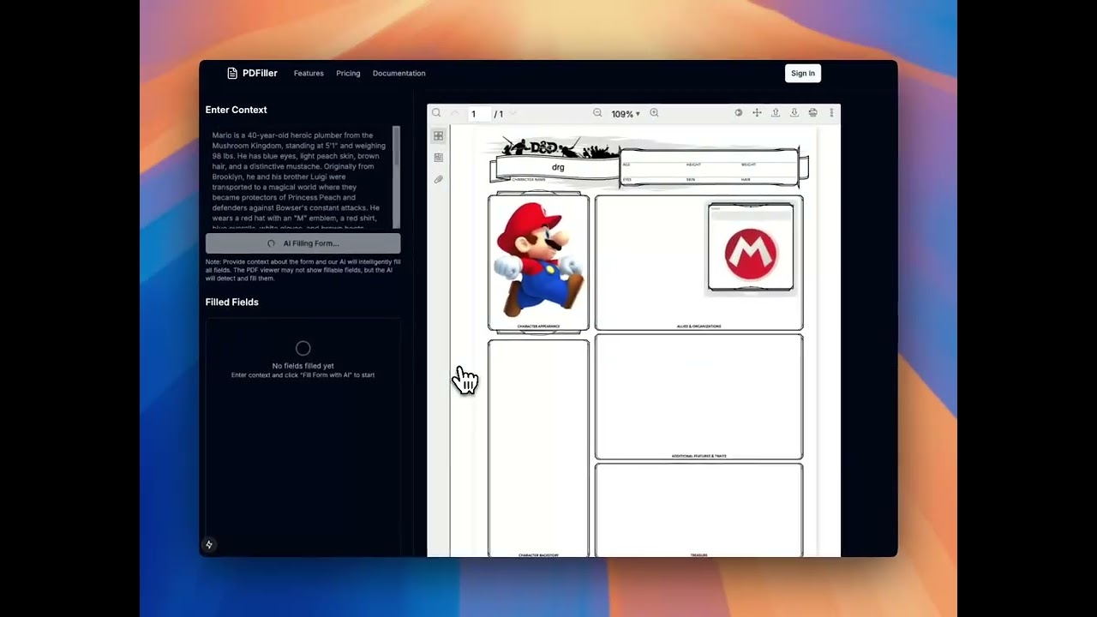Open the 109% zoom level dropdown

(625, 114)
